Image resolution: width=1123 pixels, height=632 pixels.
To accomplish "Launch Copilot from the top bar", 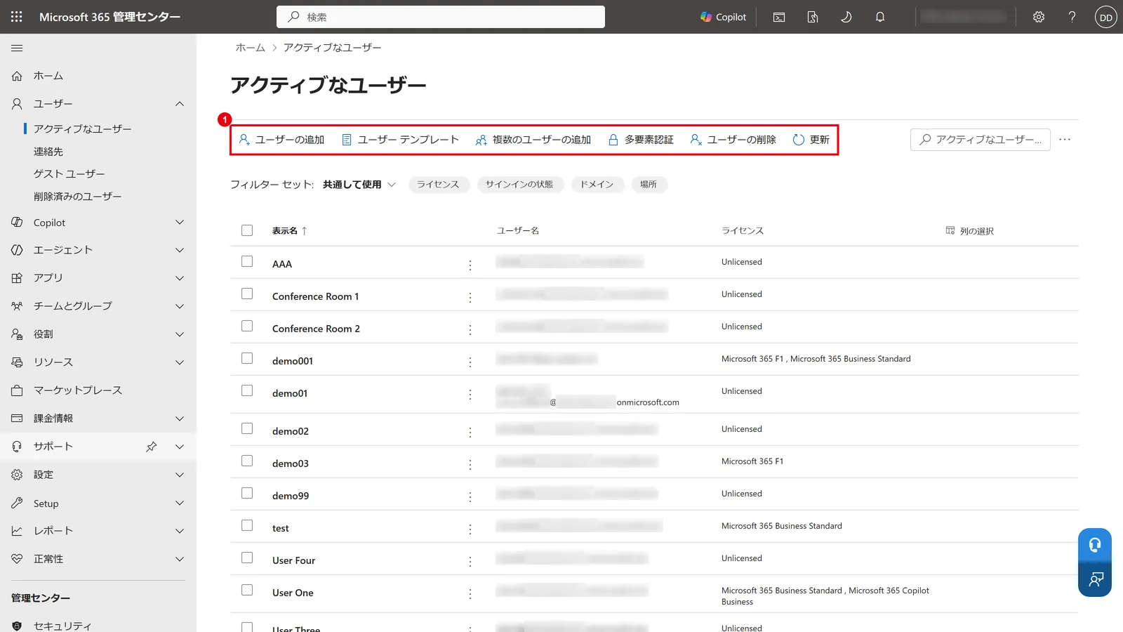I will tap(723, 17).
